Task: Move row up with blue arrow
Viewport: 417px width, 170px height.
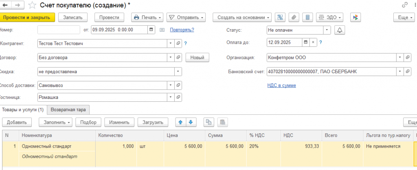Action: click(180, 122)
